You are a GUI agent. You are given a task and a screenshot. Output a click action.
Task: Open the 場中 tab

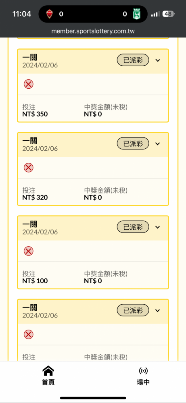point(143,376)
